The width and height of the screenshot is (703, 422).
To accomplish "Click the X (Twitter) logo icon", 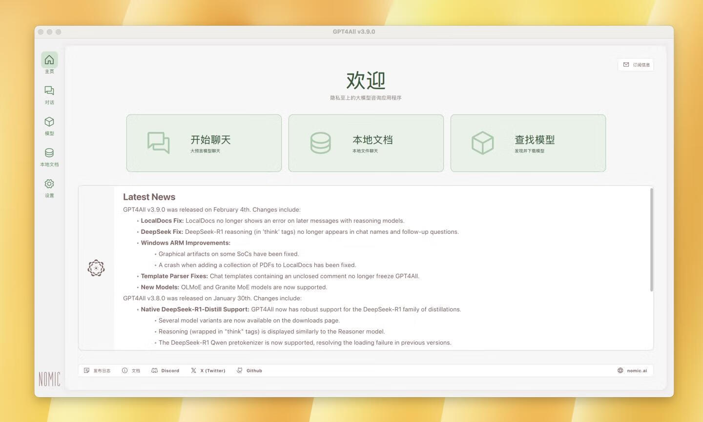I will [194, 371].
